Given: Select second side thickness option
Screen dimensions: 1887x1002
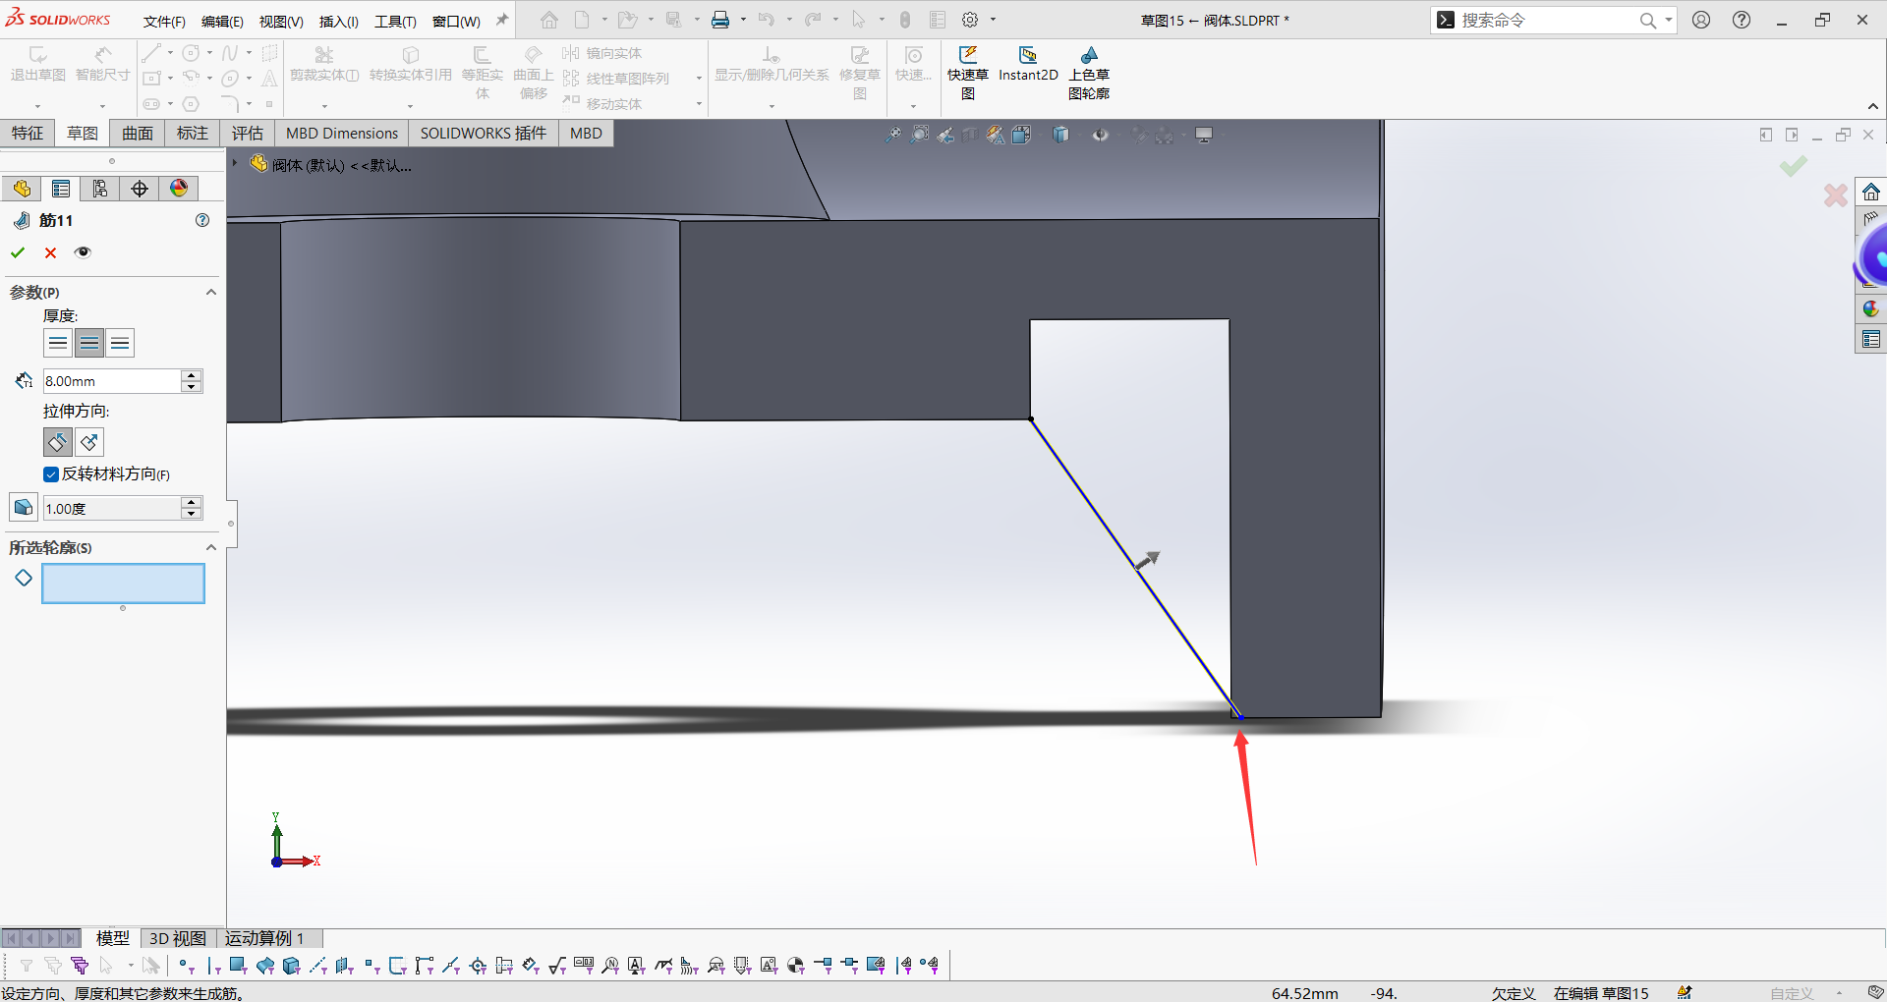Looking at the screenshot, I should (120, 343).
